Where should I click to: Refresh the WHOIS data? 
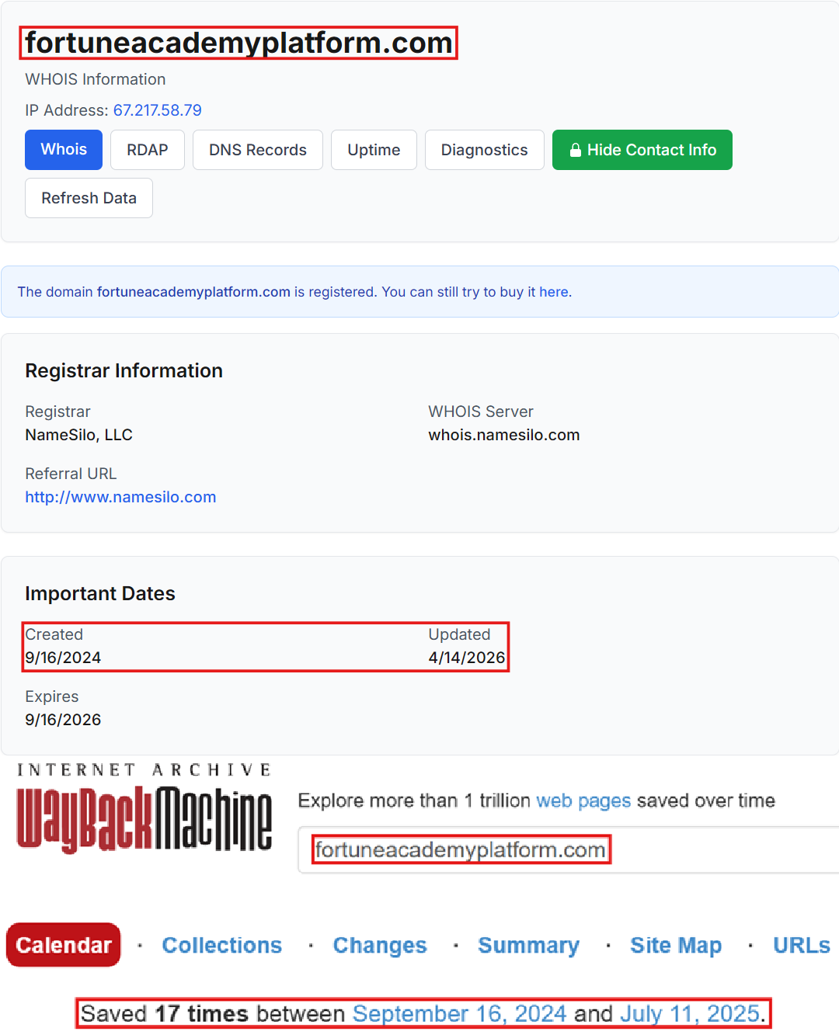pyautogui.click(x=89, y=198)
